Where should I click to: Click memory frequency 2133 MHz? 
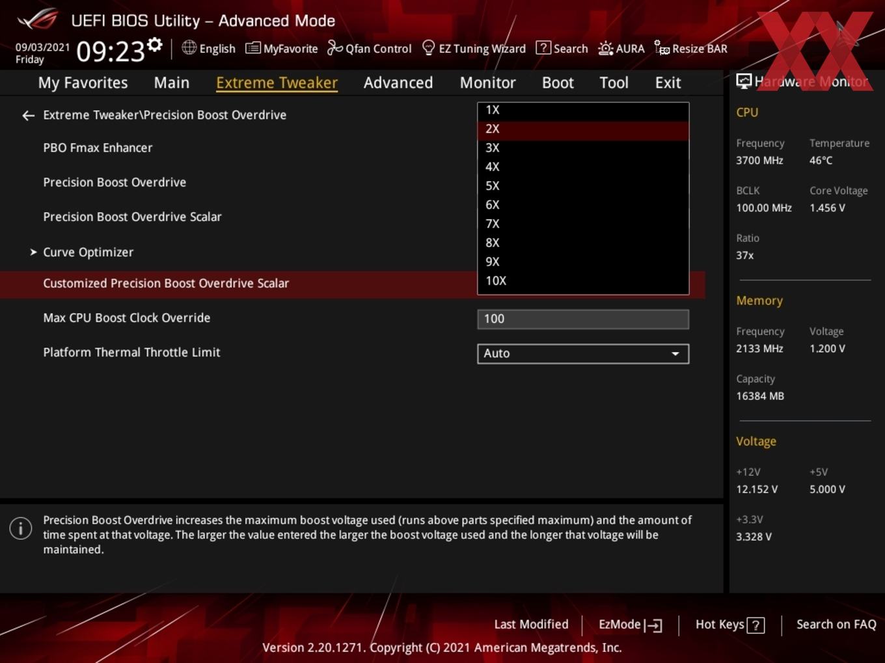[759, 348]
